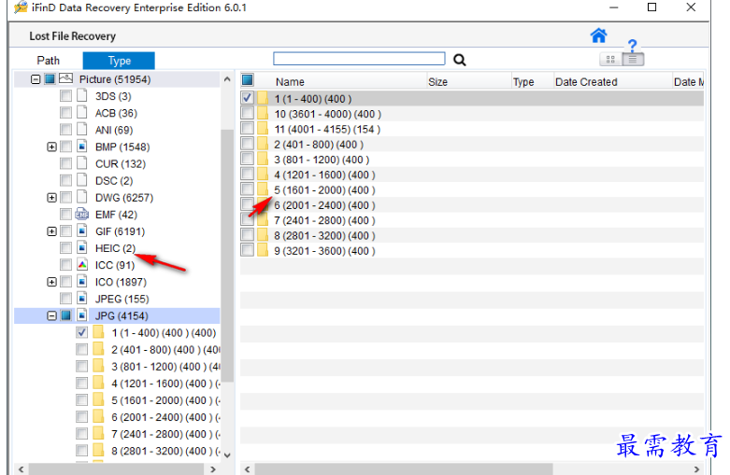Click the GIF file type icon

[x=82, y=231]
